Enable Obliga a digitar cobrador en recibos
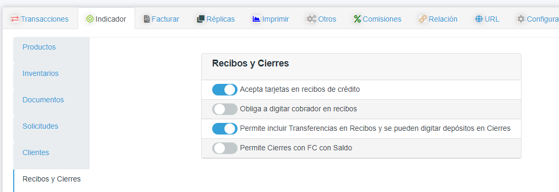This screenshot has height=192, width=559. 224,109
